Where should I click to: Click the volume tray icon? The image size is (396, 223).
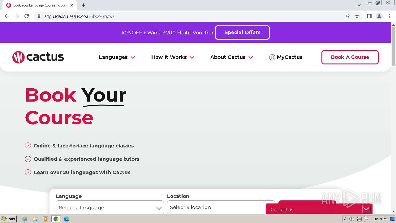[x=352, y=219]
